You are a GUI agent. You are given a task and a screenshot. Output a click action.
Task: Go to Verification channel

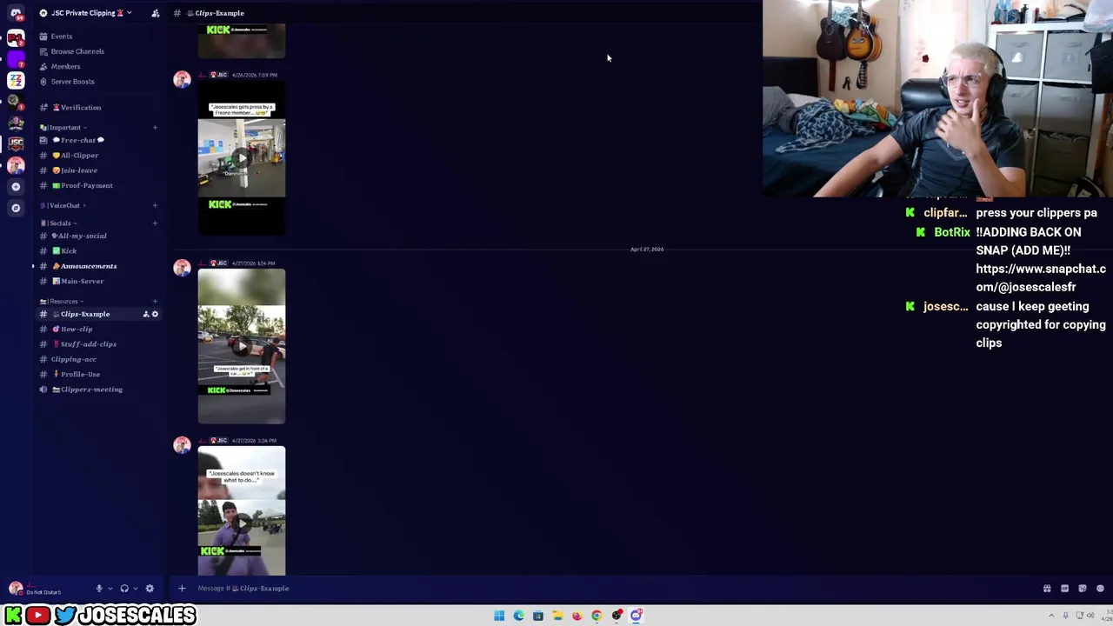point(99,108)
